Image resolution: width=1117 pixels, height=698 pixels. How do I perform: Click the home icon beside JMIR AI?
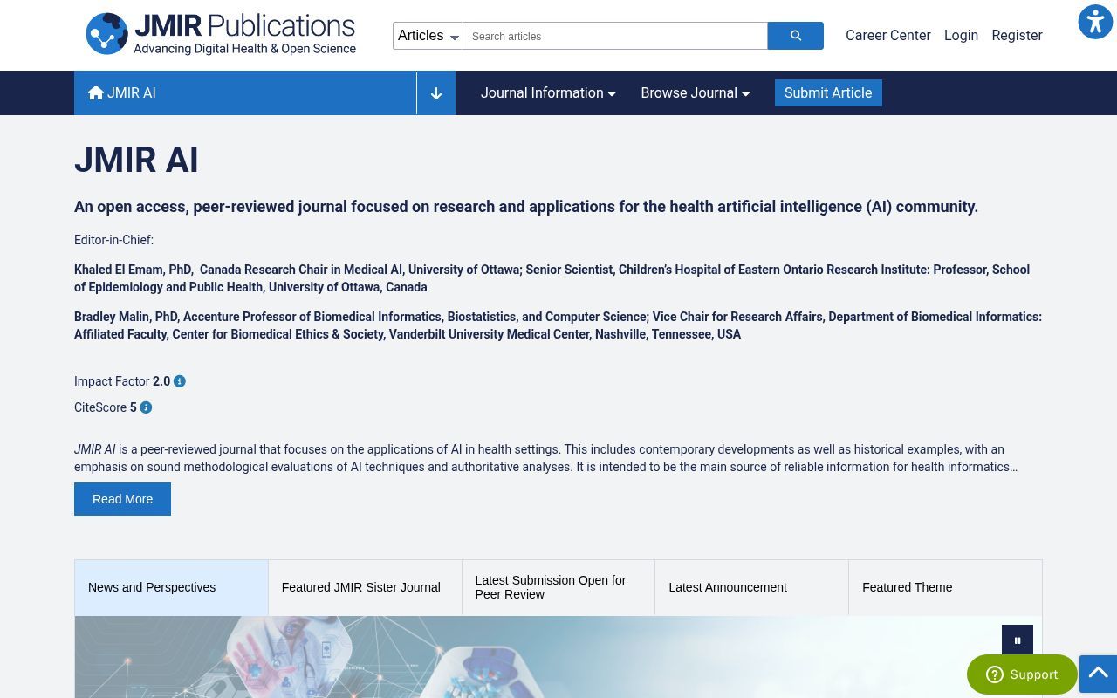click(96, 92)
